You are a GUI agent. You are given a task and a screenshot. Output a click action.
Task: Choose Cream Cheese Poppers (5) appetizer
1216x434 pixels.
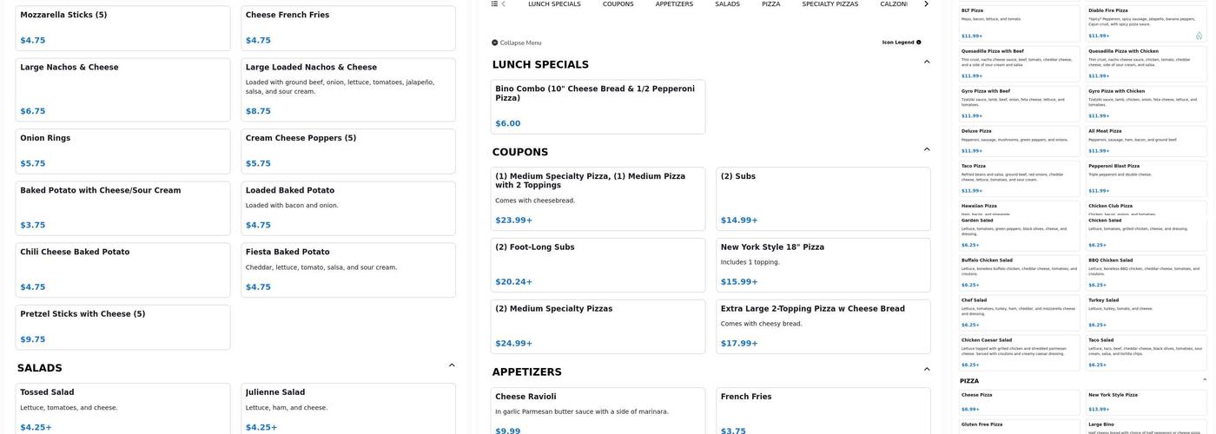(347, 151)
